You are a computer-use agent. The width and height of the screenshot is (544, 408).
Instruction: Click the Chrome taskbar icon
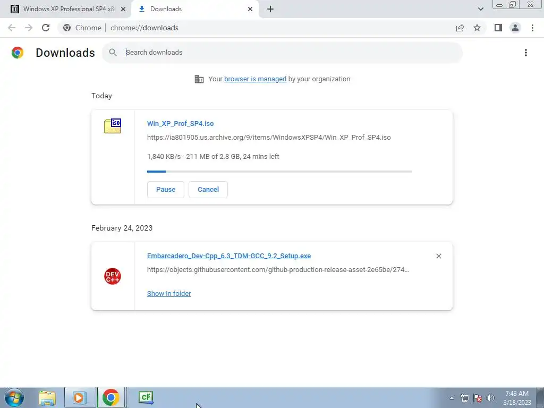(111, 397)
